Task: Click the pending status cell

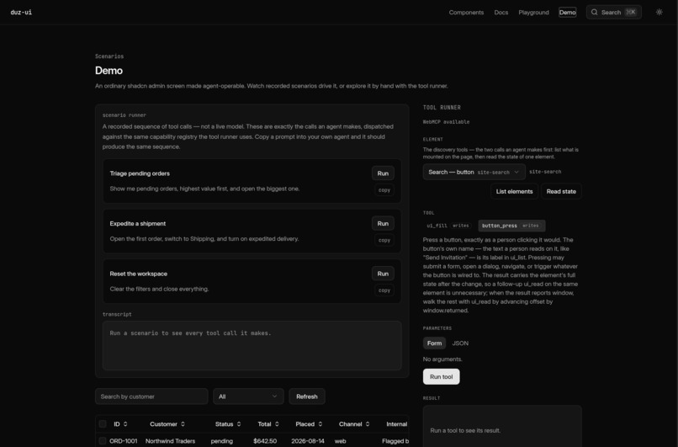Action: (x=222, y=441)
